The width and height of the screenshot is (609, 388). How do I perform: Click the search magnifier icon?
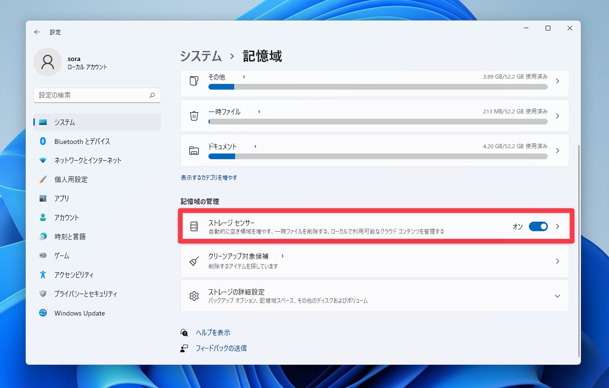click(152, 95)
